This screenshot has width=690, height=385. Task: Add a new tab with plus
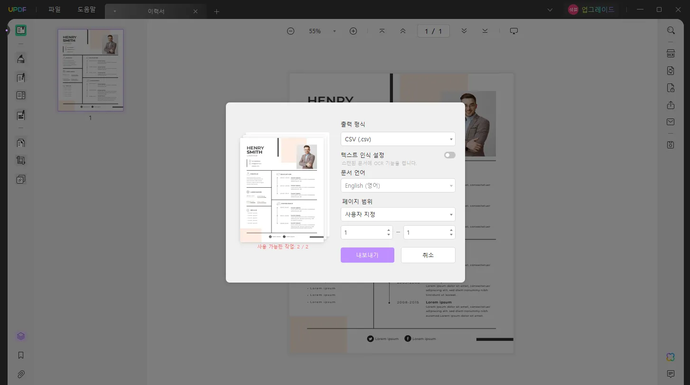[217, 11]
